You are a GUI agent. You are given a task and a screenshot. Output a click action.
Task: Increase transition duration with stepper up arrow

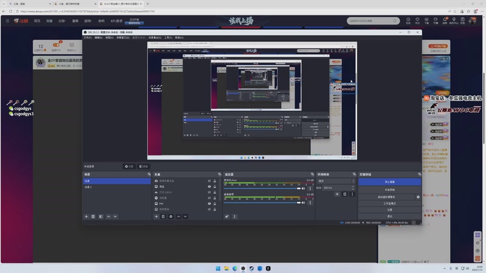[x=353, y=187]
